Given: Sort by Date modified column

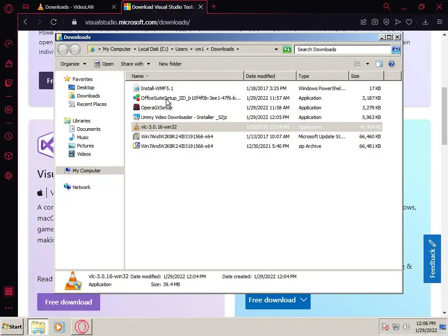Looking at the screenshot, I should click(270, 76).
